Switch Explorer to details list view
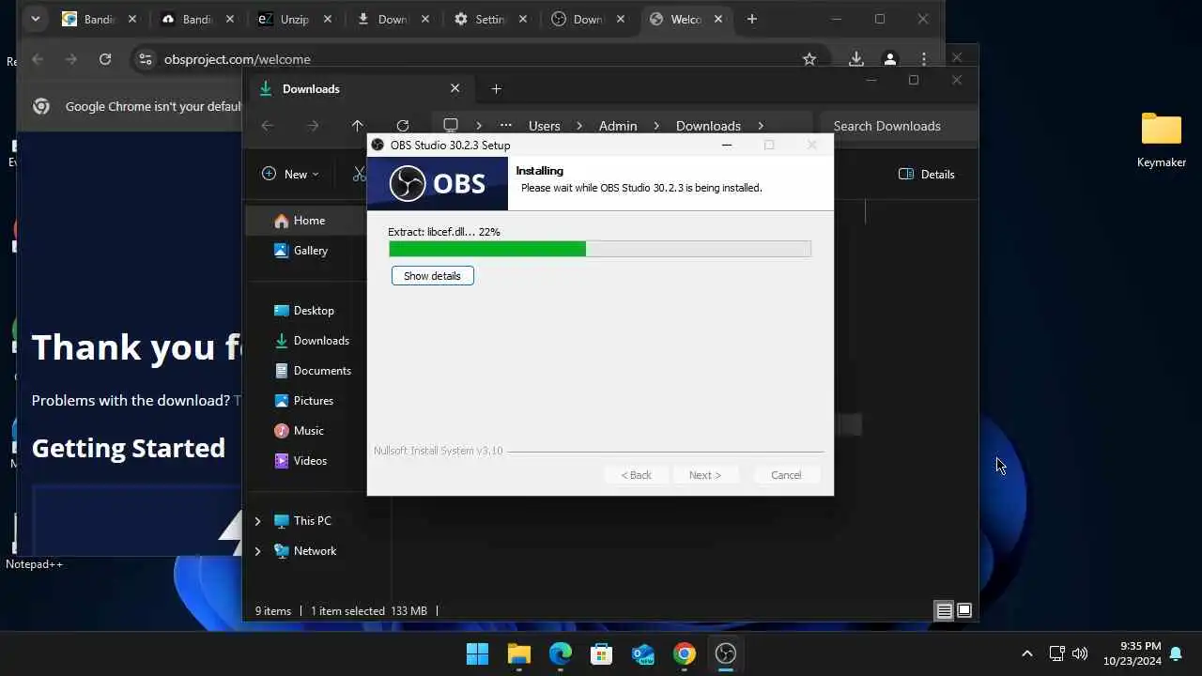1202x676 pixels. (944, 610)
